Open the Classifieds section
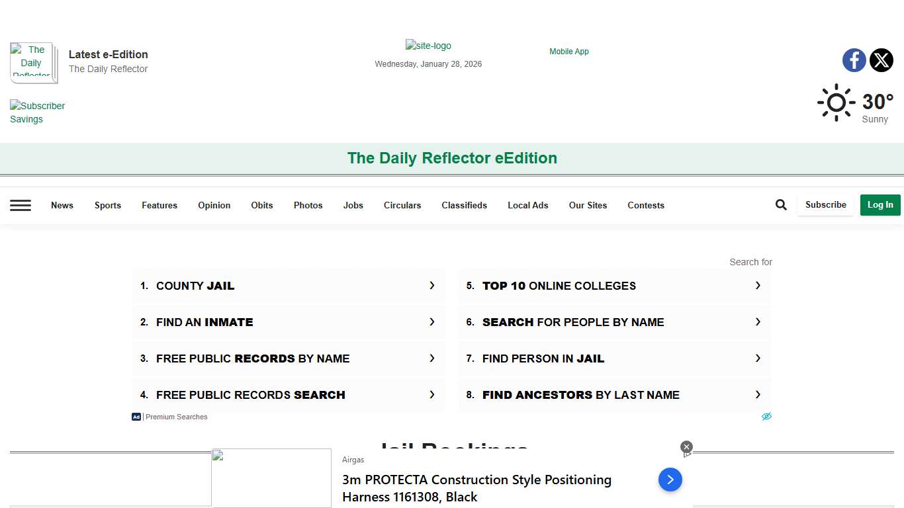 (x=464, y=206)
